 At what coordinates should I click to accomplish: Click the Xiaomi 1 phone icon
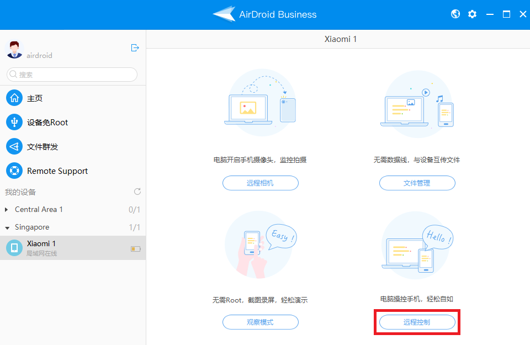pyautogui.click(x=14, y=248)
